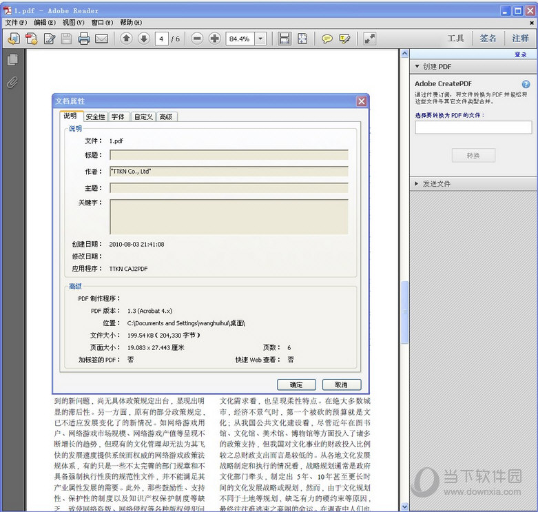This screenshot has height=512, width=538.
Task: Click the Print icon in toolbar
Action: (x=84, y=39)
